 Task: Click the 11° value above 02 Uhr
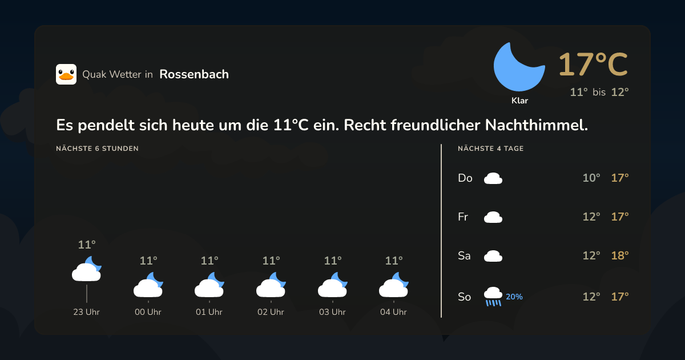[x=271, y=261]
